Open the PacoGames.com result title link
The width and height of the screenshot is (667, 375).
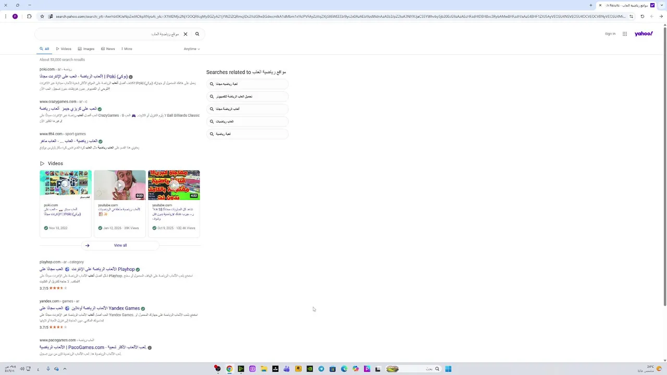[x=93, y=347]
